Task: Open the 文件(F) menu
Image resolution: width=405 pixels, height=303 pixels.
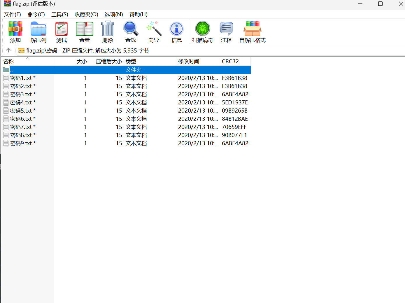Action: 12,14
